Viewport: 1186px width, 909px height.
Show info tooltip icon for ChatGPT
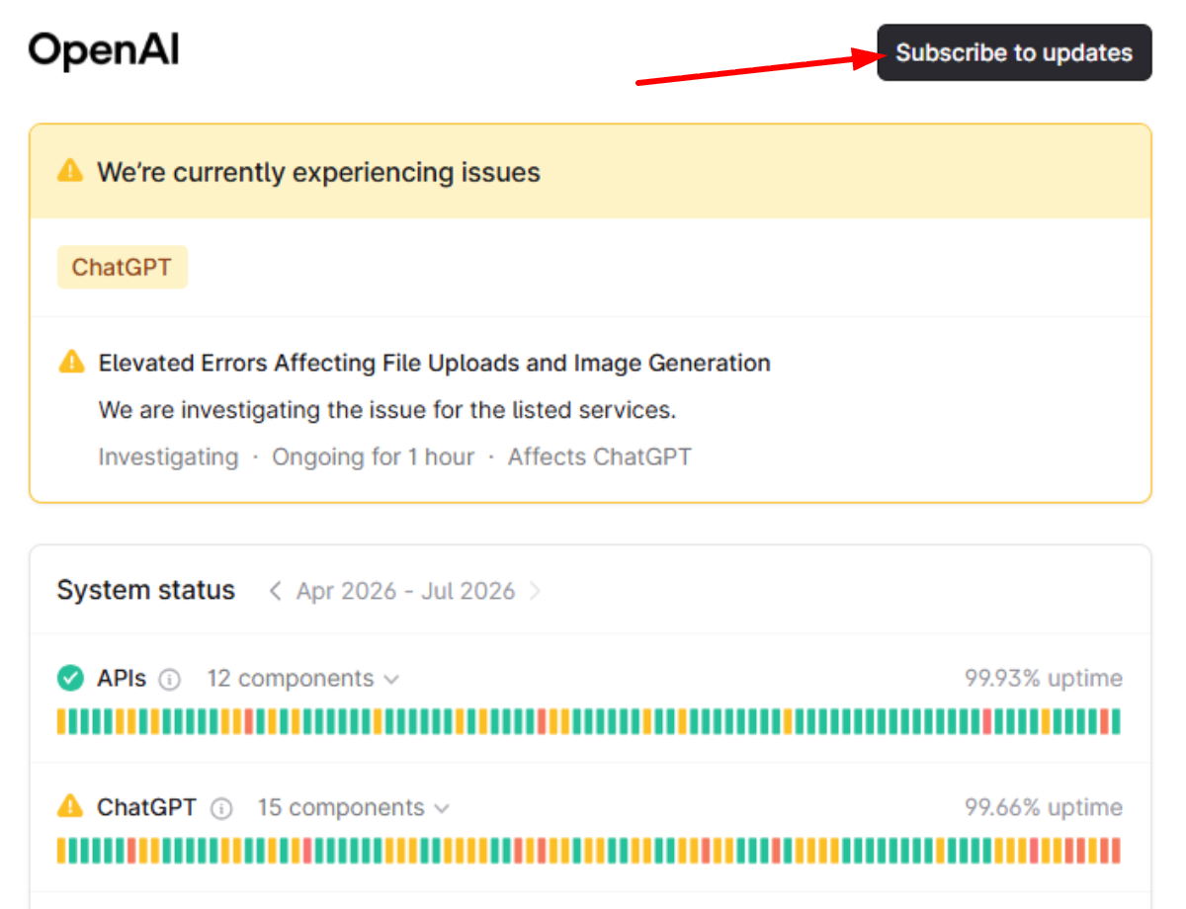coord(221,808)
